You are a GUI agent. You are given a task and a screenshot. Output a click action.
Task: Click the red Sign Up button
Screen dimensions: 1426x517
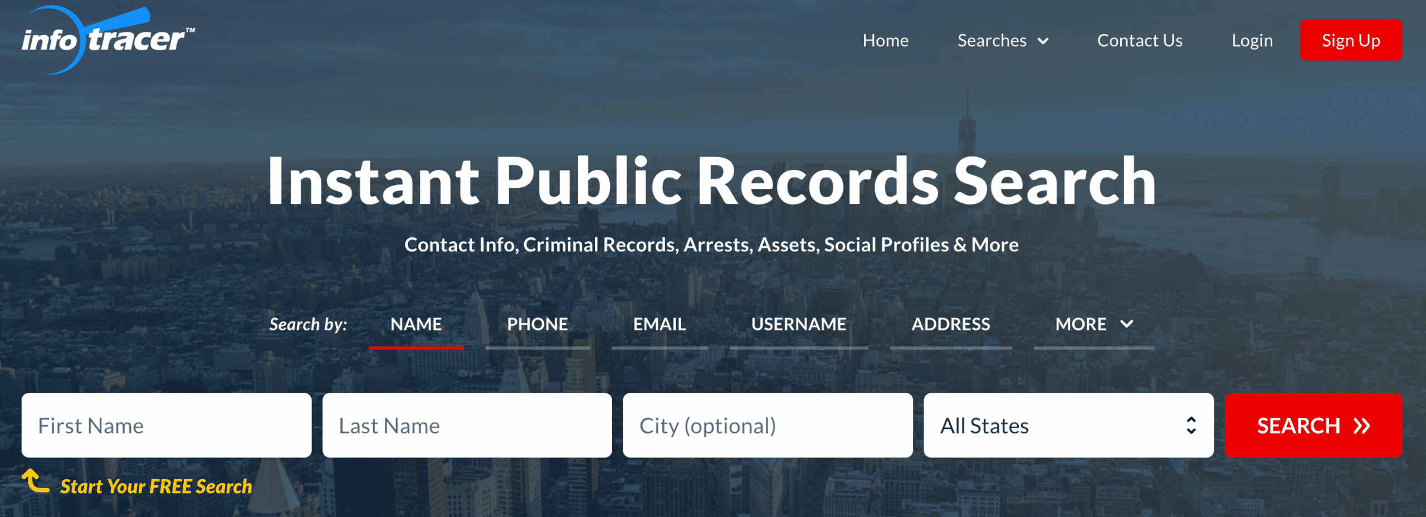(x=1351, y=40)
